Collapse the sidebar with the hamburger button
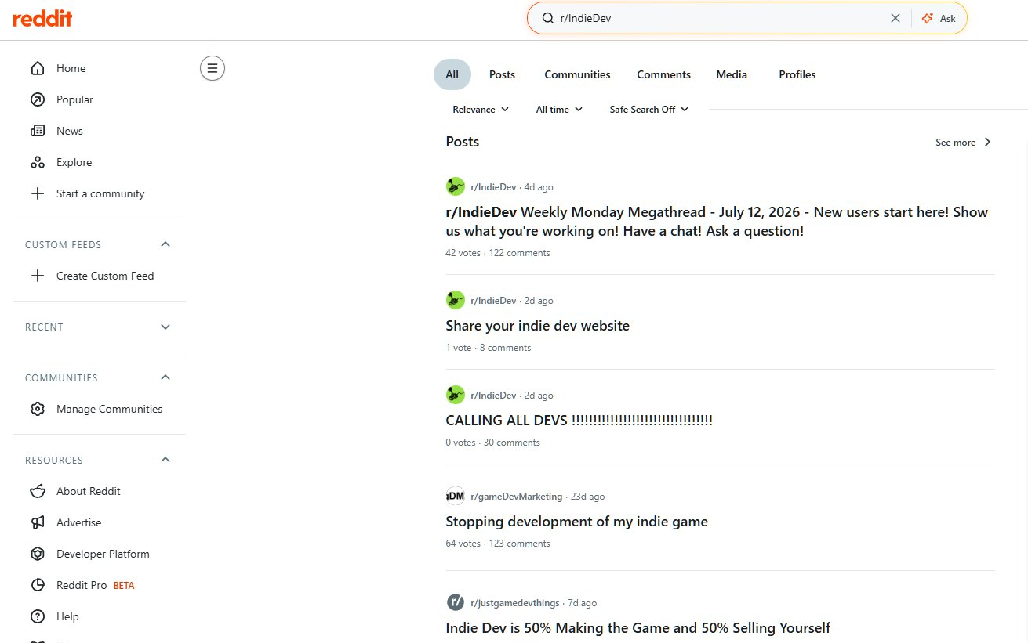The height and width of the screenshot is (643, 1028). pos(212,68)
